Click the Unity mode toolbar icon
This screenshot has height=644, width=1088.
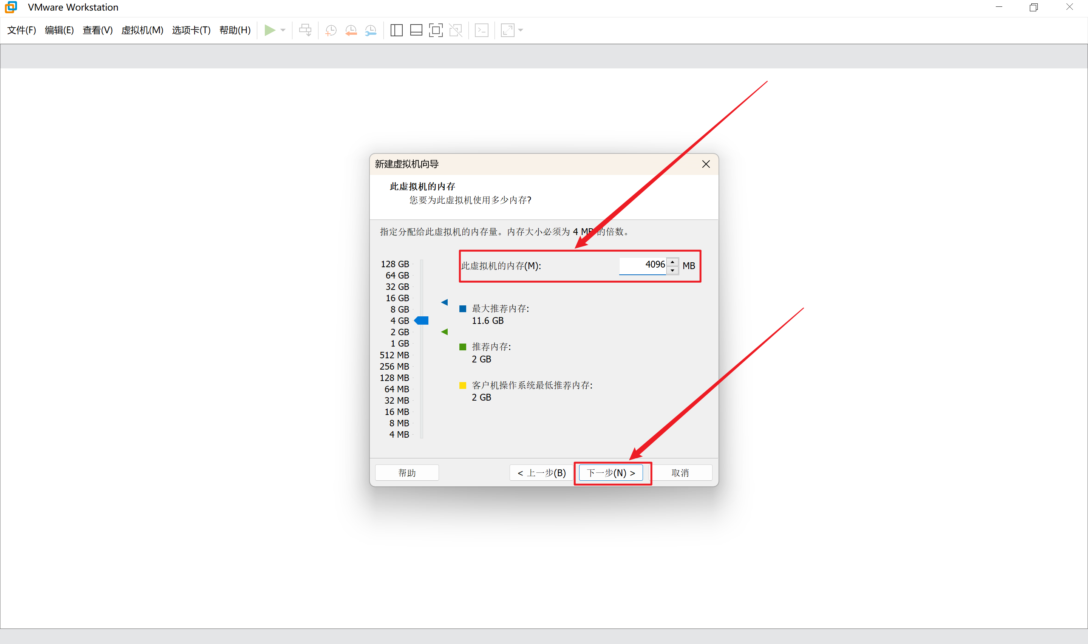coord(455,30)
